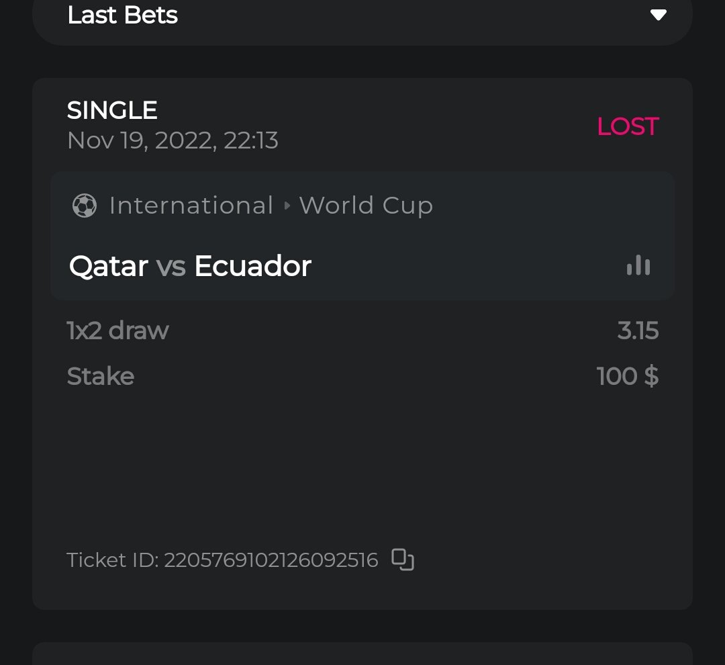Image resolution: width=725 pixels, height=665 pixels.
Task: Select the Qatar team name
Action: tap(108, 267)
